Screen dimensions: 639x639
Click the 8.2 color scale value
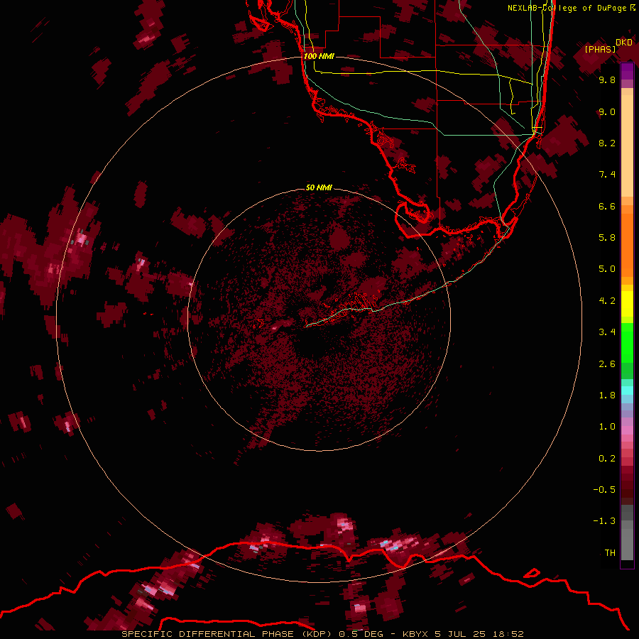click(x=607, y=143)
